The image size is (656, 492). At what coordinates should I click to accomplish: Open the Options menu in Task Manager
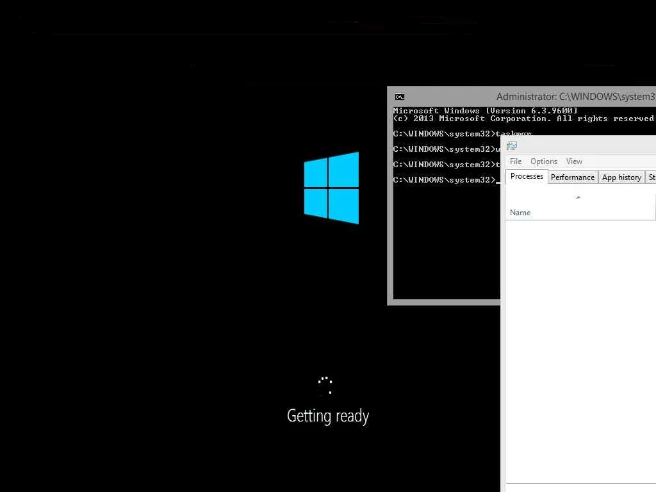543,161
